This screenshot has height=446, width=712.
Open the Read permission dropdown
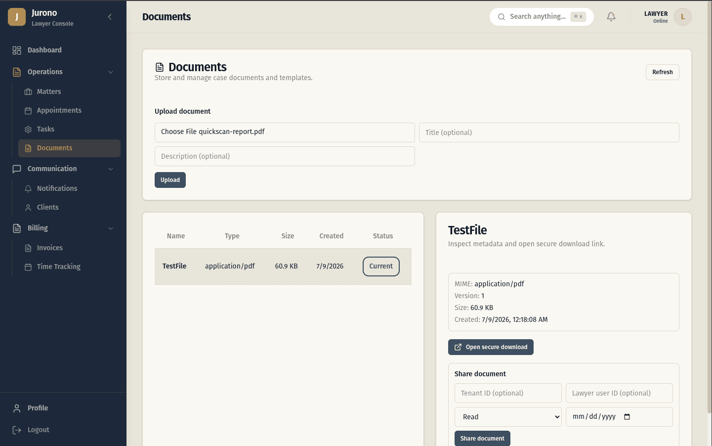click(508, 417)
